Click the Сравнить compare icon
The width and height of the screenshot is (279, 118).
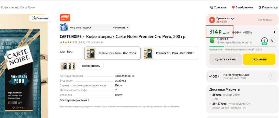pyautogui.click(x=211, y=7)
